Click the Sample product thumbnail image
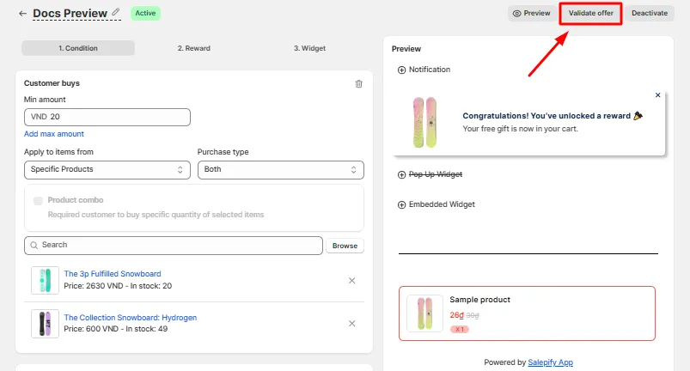 pyautogui.click(x=424, y=313)
